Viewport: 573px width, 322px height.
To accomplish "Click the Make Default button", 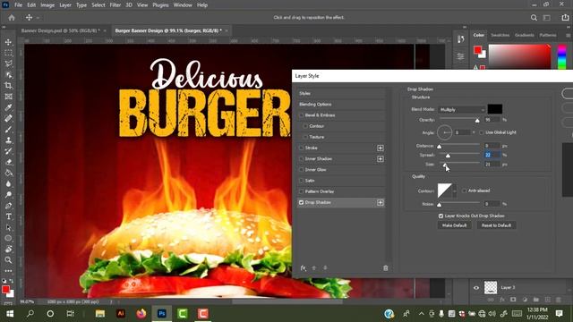I will pos(454,225).
